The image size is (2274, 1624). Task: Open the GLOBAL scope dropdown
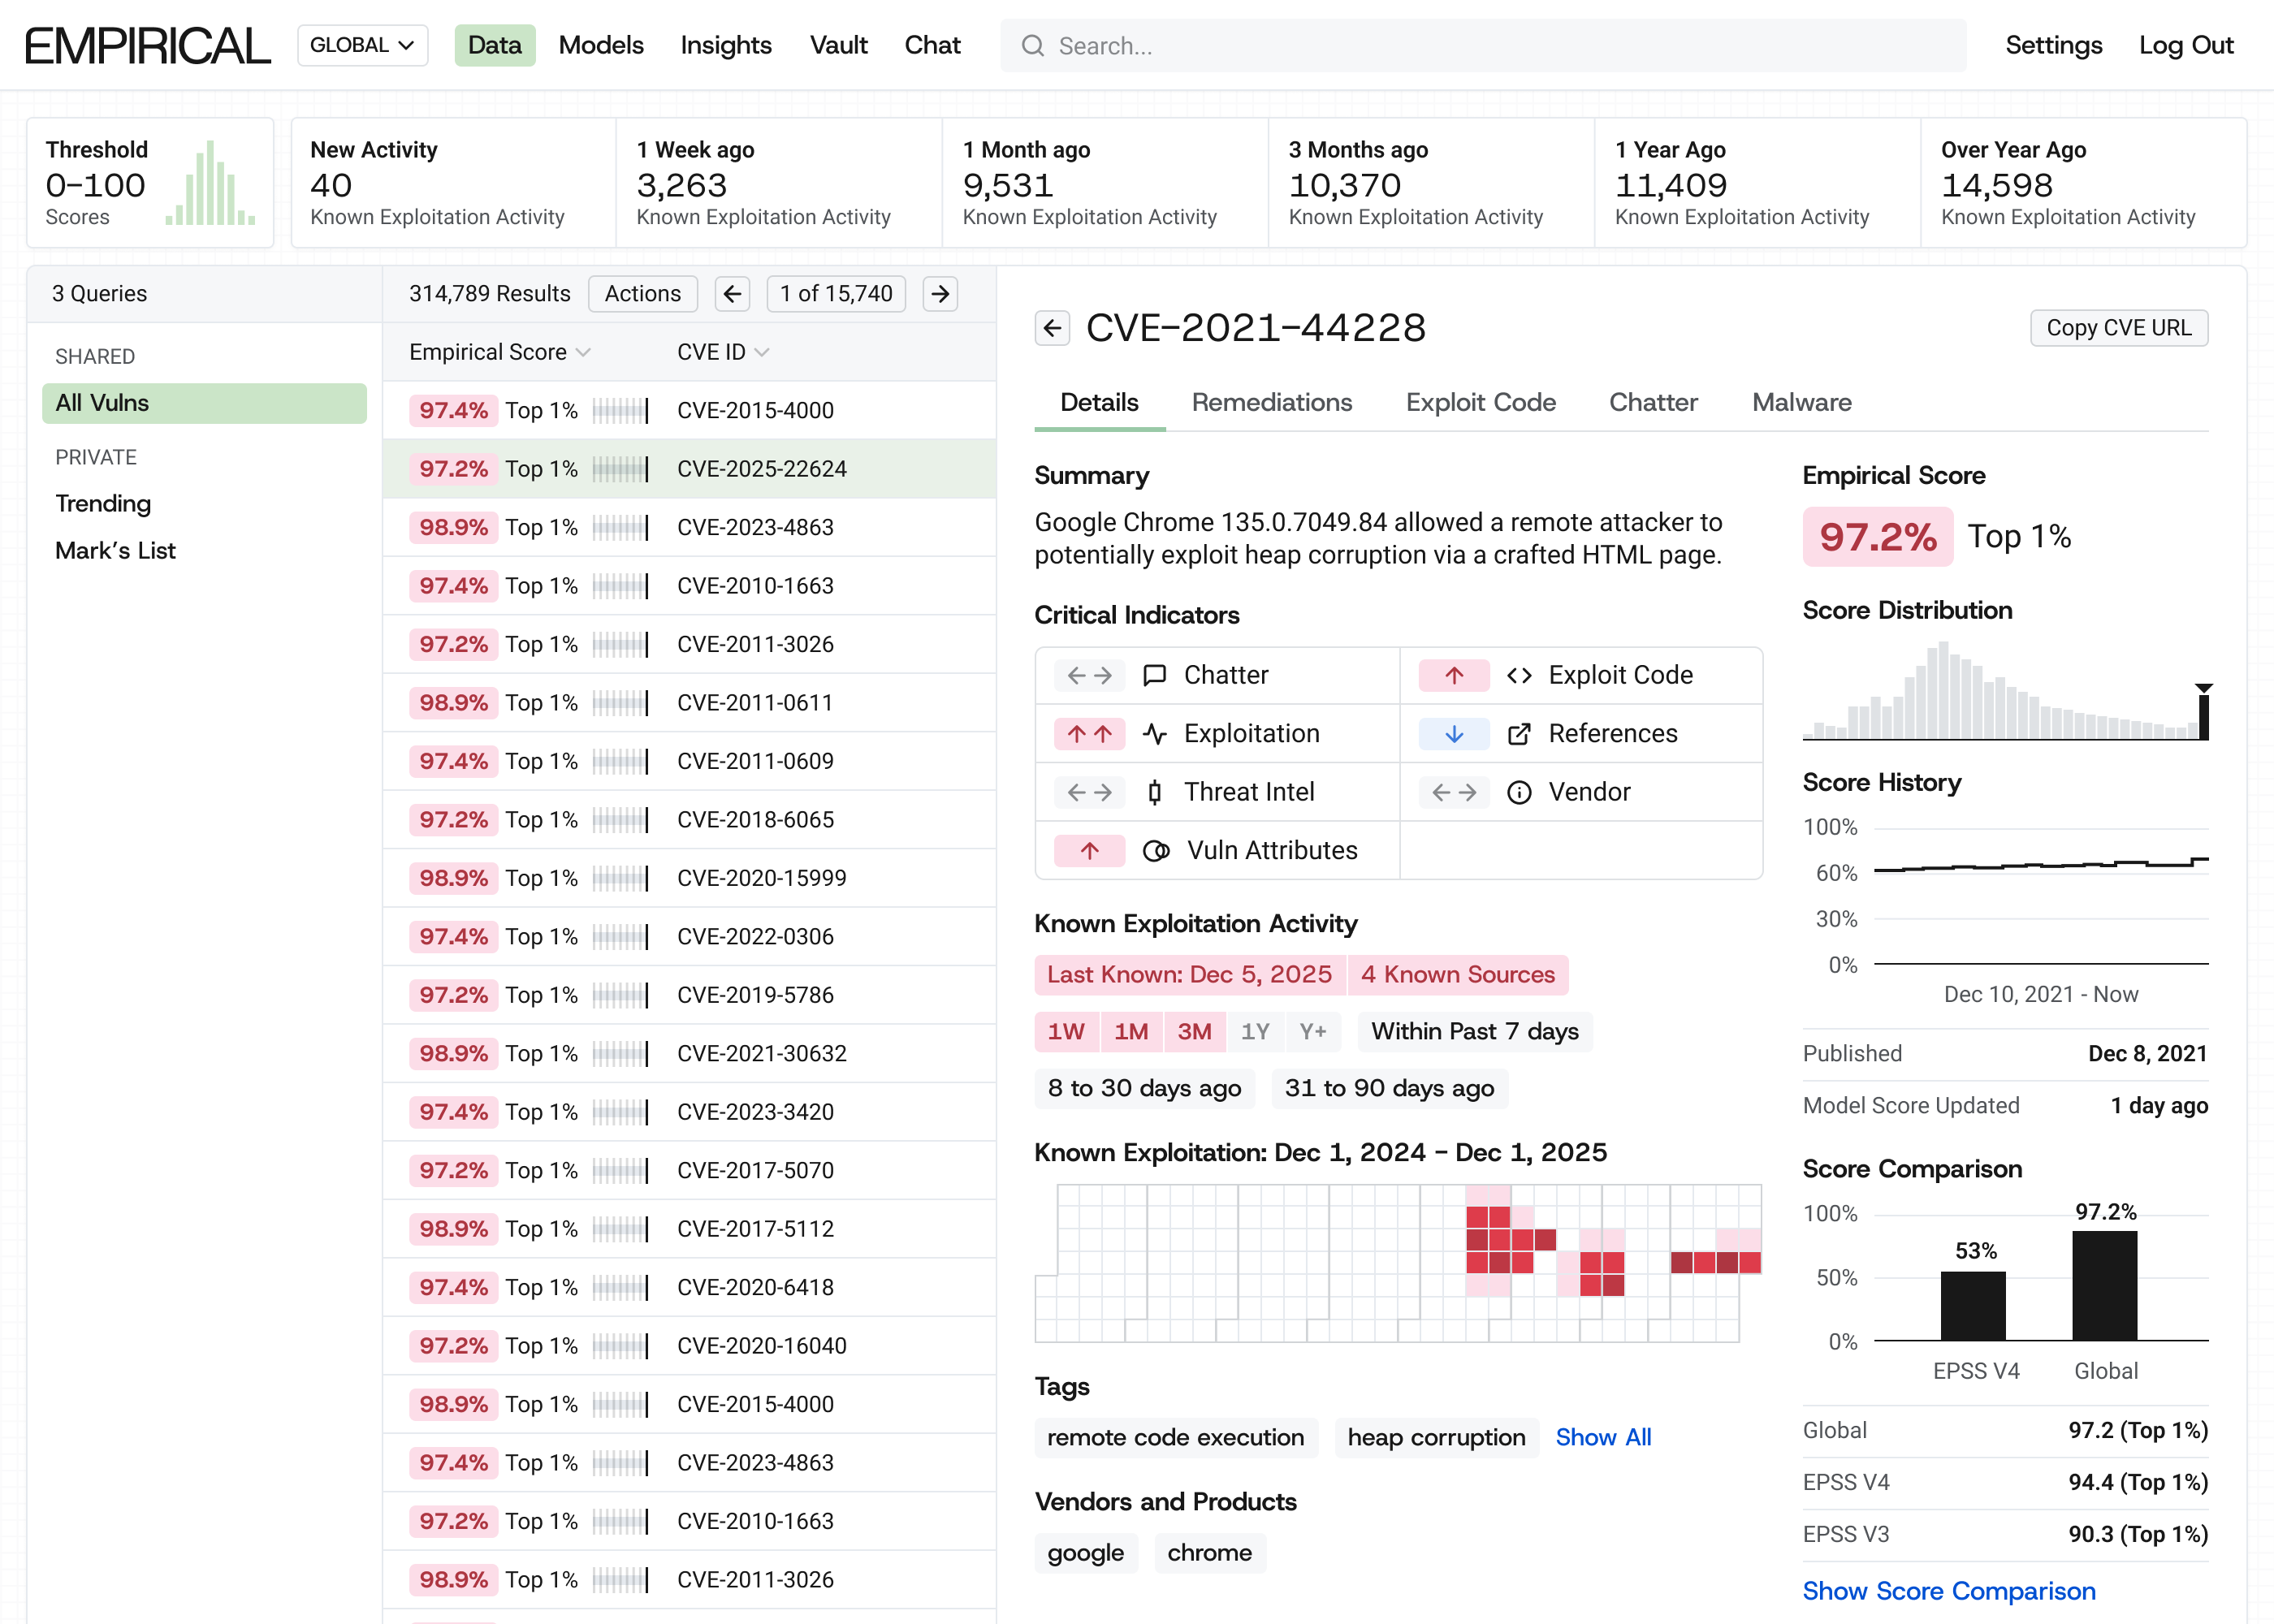pyautogui.click(x=362, y=45)
